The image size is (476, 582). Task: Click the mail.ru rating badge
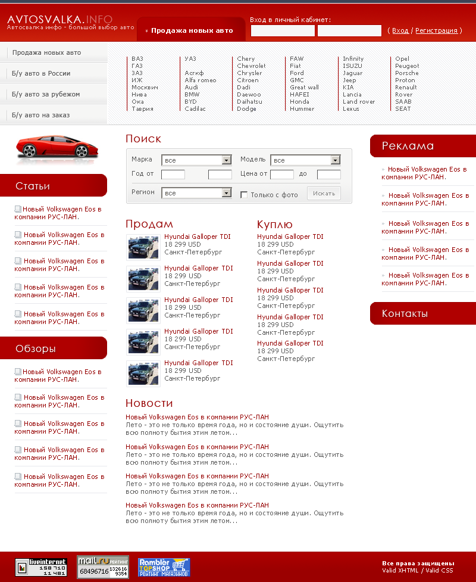103,567
